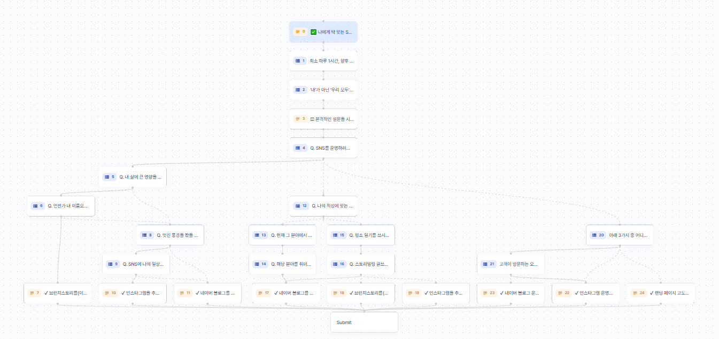Click the orange statement badge numbered 3
The height and width of the screenshot is (339, 719).
tap(300, 119)
